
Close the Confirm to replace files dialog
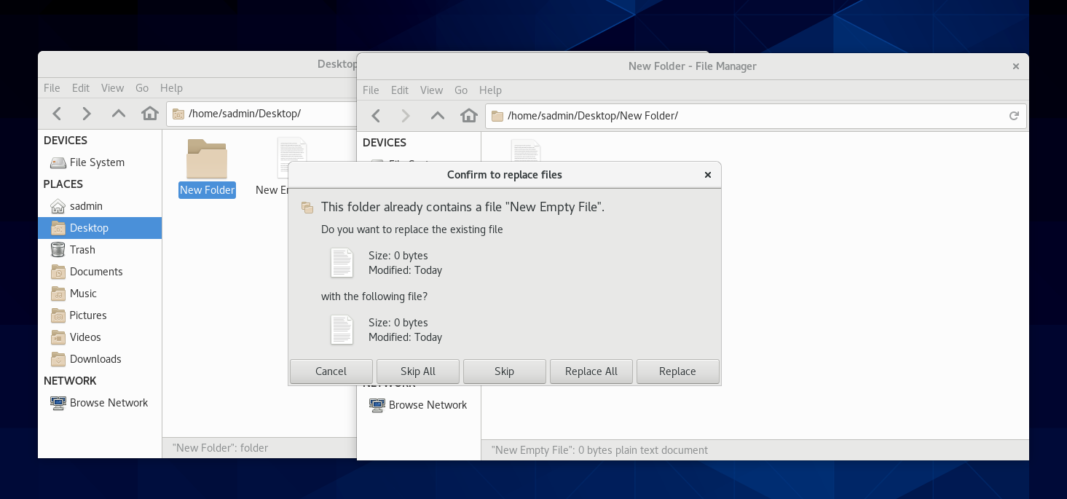(x=707, y=175)
